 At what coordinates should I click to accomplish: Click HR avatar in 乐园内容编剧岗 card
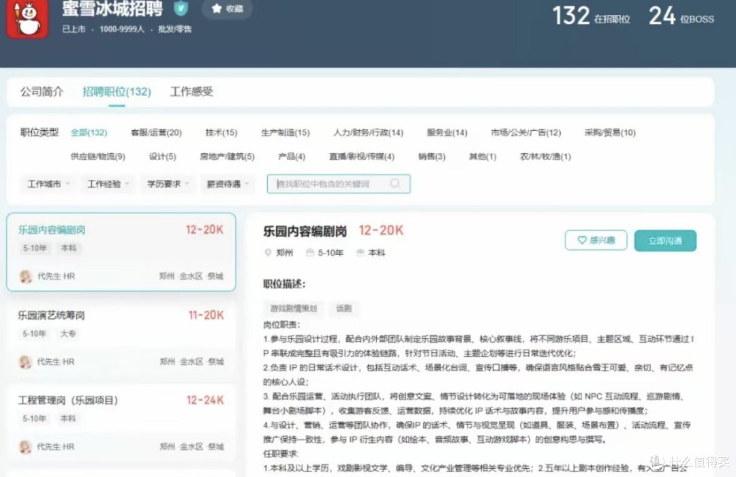click(x=26, y=276)
